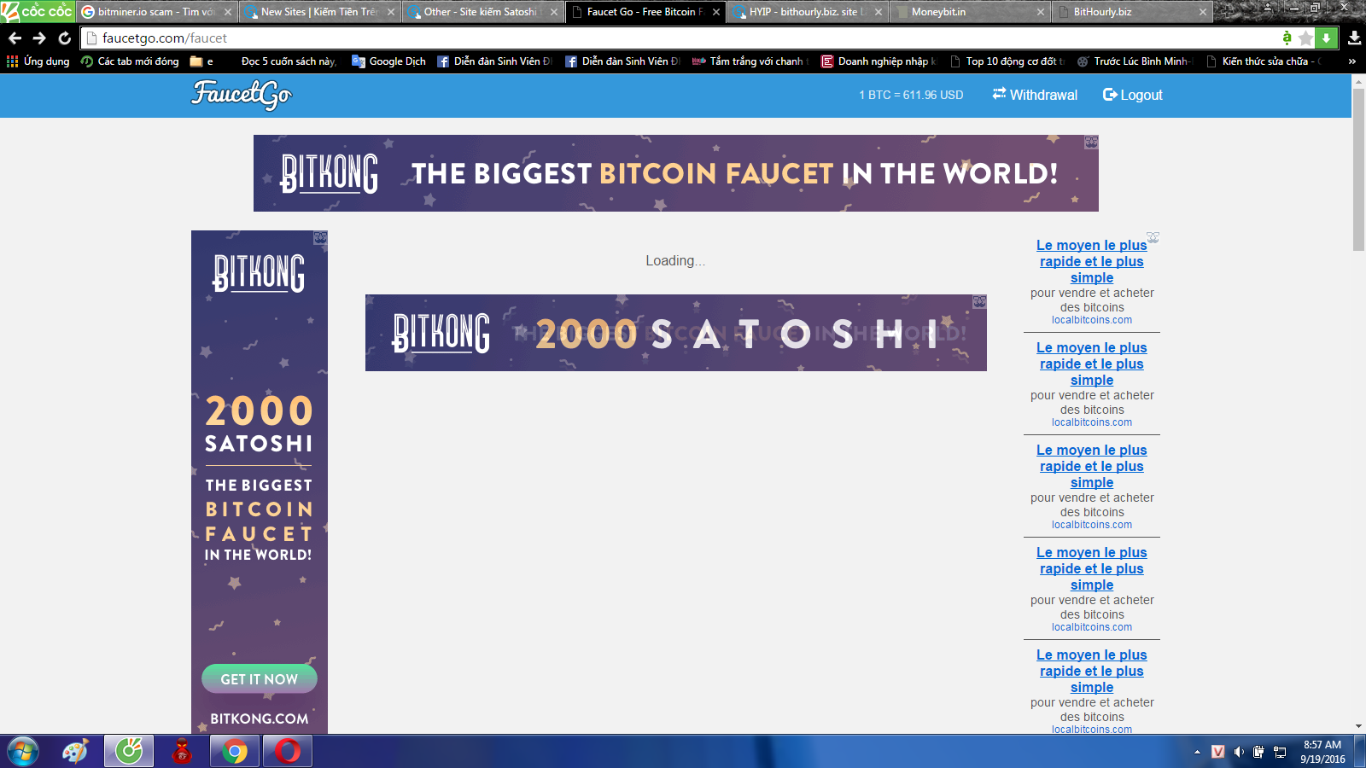
Task: Show hidden system tray icons
Action: [x=1197, y=752]
